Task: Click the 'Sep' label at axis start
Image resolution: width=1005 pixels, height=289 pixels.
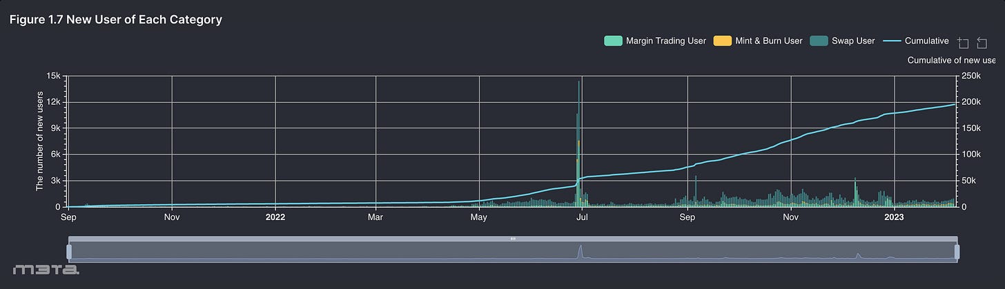Action: click(x=68, y=218)
